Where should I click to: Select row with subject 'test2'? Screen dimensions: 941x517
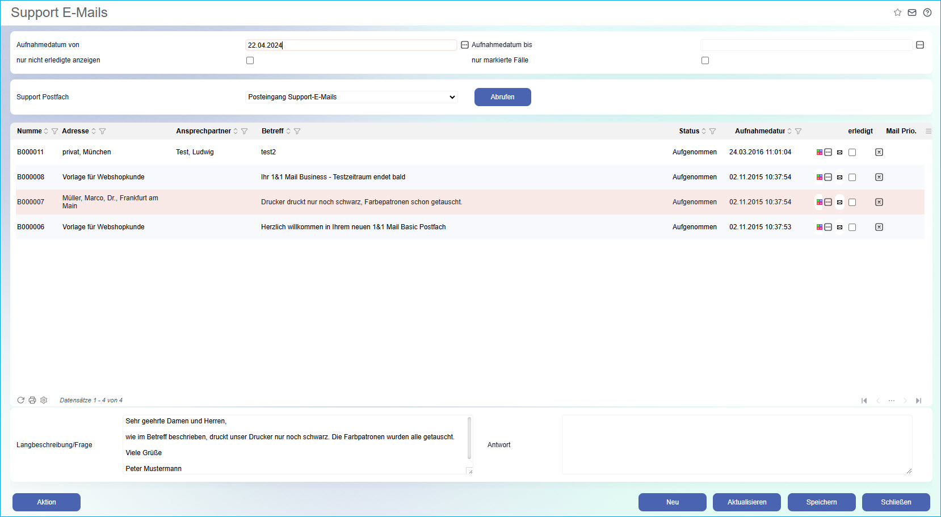tap(470, 152)
